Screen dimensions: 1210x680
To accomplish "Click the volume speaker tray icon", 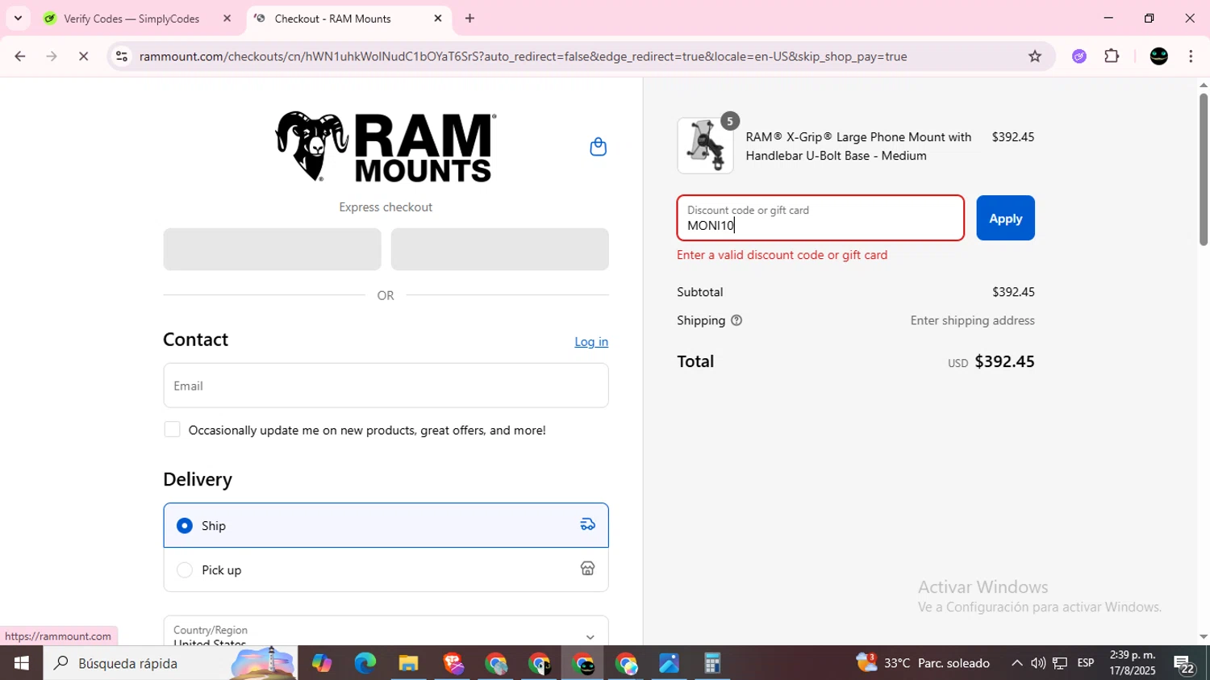I will [x=1038, y=663].
